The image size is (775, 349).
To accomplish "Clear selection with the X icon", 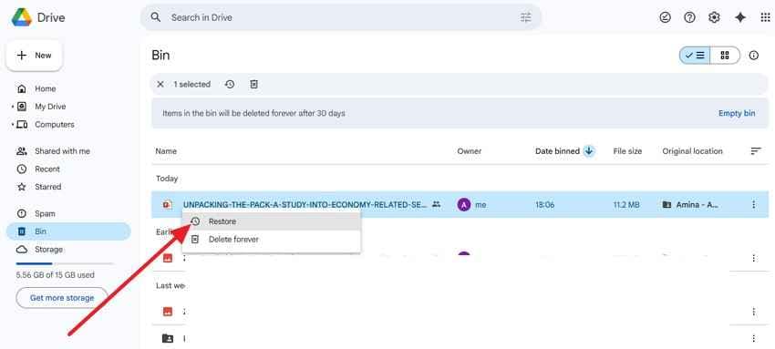I will point(160,85).
